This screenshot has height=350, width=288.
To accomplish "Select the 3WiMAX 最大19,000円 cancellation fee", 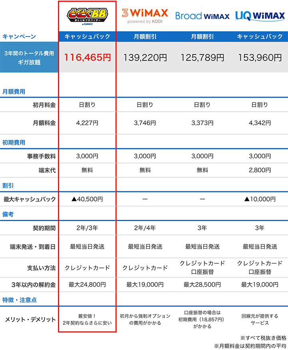I will (x=145, y=285).
